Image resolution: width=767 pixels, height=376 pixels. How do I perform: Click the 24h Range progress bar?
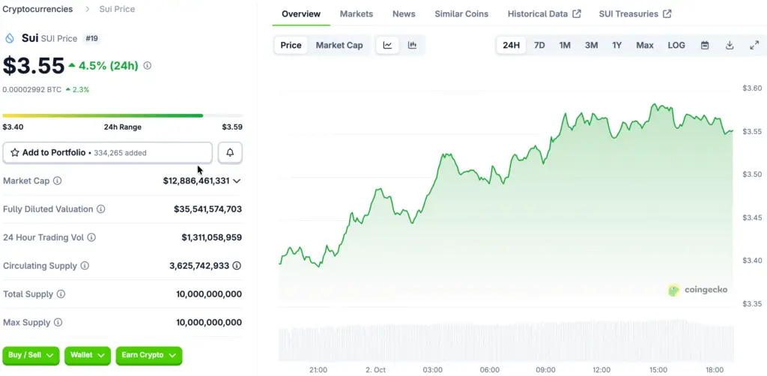click(122, 115)
